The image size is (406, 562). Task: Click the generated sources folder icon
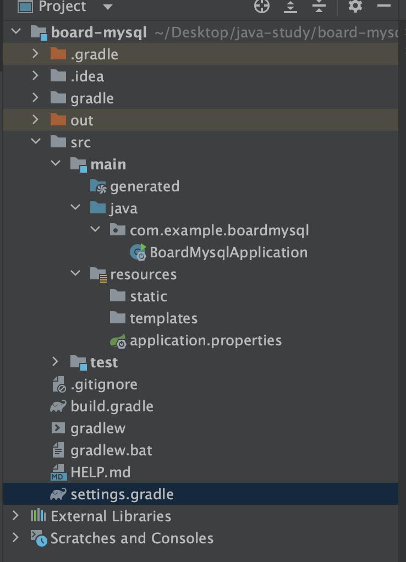[98, 186]
